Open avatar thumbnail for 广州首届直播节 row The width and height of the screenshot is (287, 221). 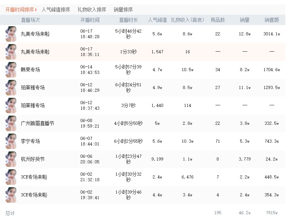point(11,123)
